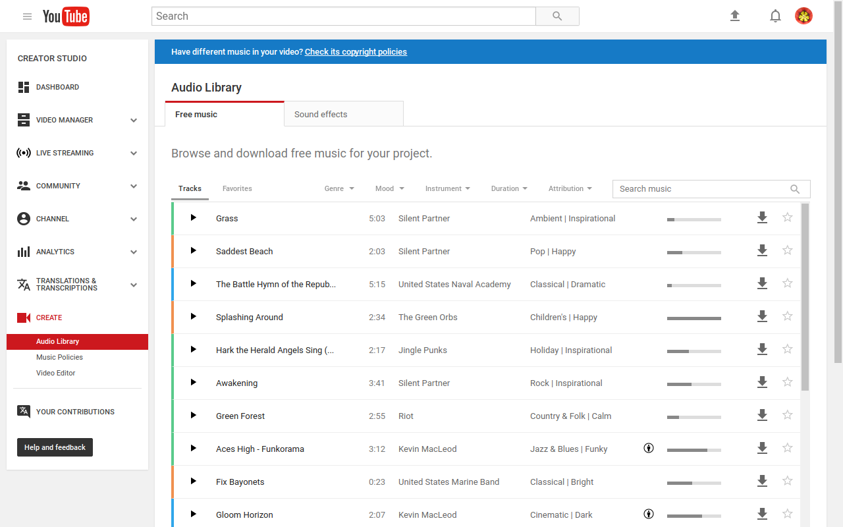Image resolution: width=843 pixels, height=527 pixels.
Task: Download the Saddest Beach track
Action: point(762,250)
